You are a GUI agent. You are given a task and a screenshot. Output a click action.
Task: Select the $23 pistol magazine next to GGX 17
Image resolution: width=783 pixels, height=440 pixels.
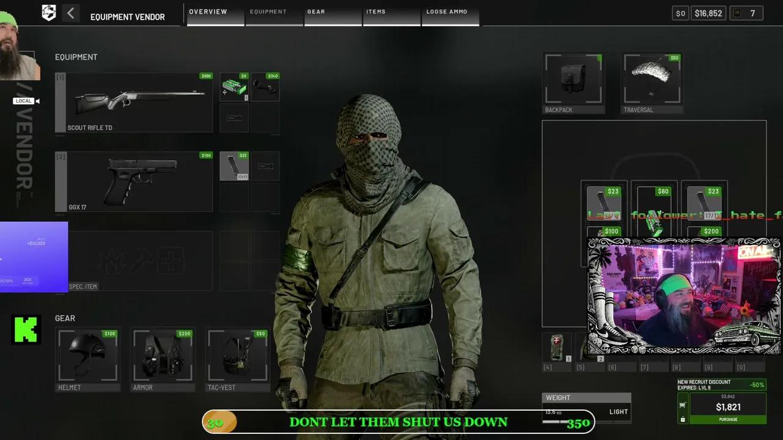pyautogui.click(x=234, y=166)
